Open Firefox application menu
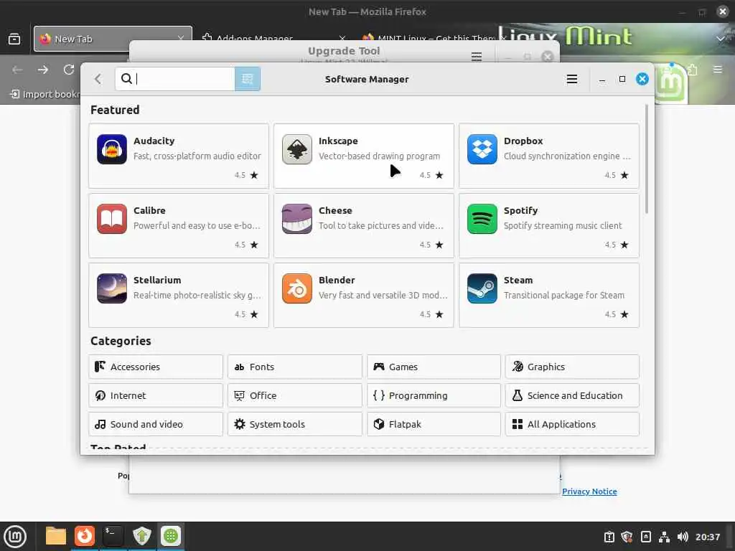The image size is (735, 551). [717, 70]
